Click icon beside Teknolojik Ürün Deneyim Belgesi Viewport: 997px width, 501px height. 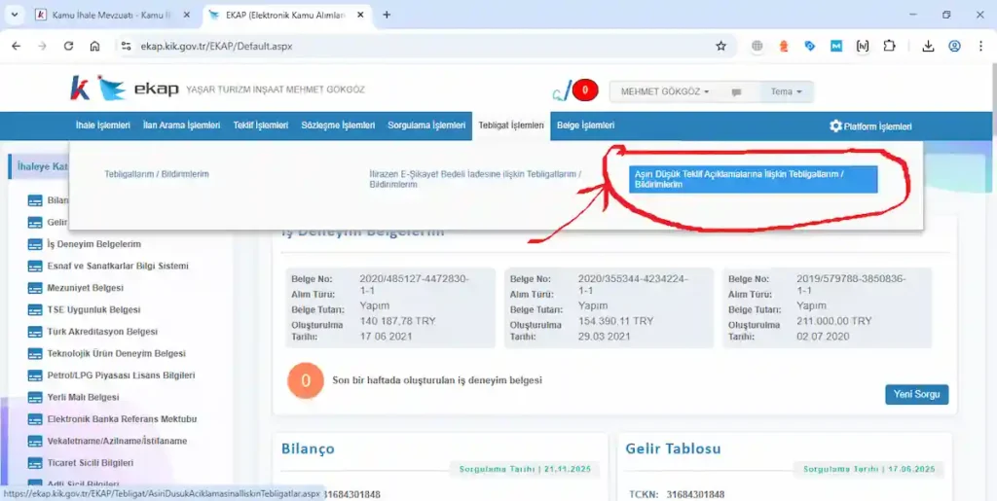coord(35,354)
